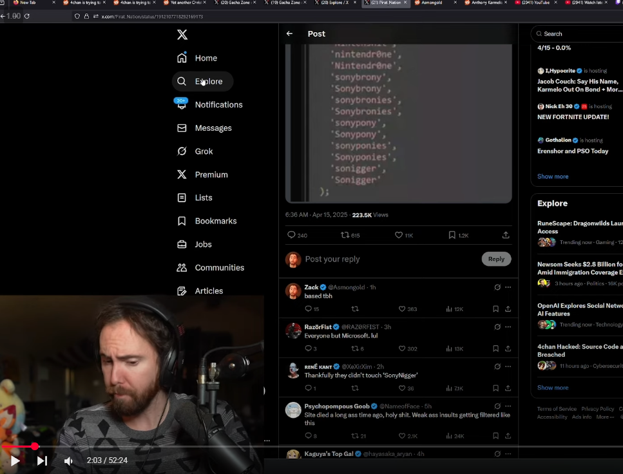This screenshot has height=474, width=623.
Task: Mute the video volume
Action: click(x=68, y=461)
